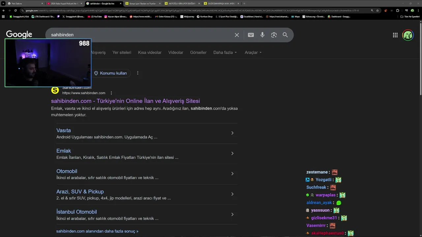422x237 pixels.
Task: Open the Excalidraw bookmark
Action: click(252, 16)
